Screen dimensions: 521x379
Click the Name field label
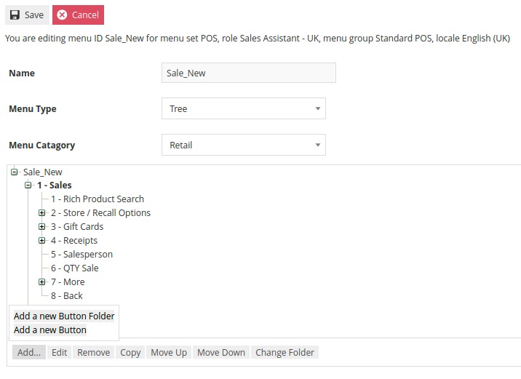tap(22, 73)
